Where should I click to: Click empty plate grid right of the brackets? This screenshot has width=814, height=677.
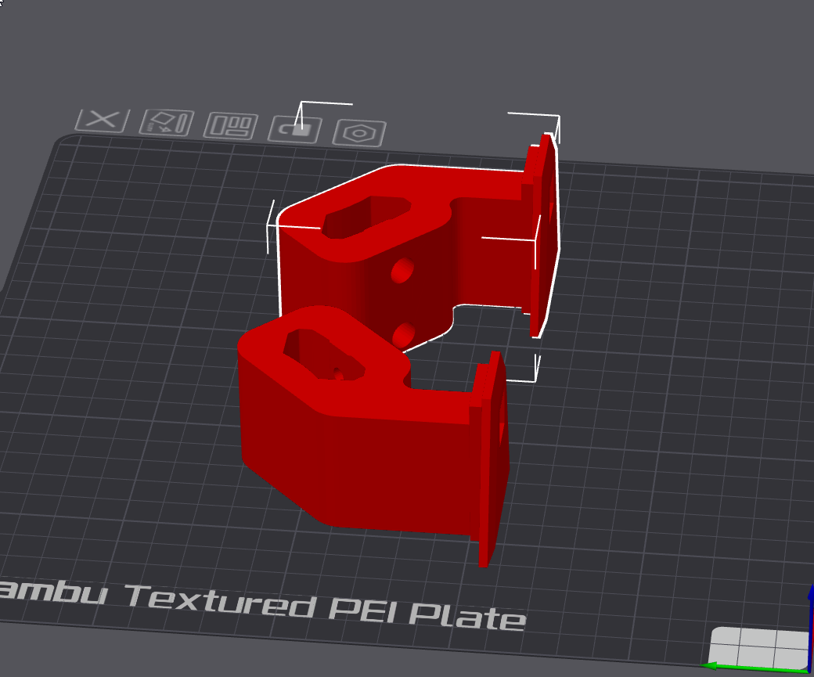(665, 391)
